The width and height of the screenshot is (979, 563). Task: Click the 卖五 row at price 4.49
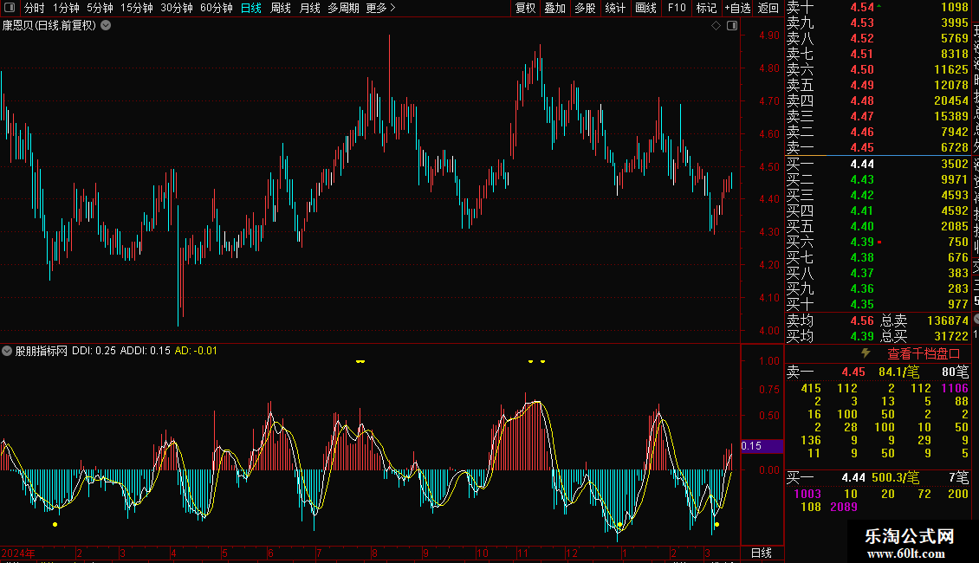(878, 86)
